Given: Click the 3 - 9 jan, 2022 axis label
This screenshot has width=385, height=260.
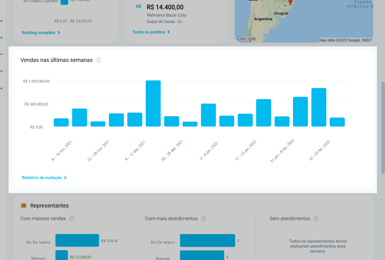Looking at the screenshot, I should coord(209,151).
